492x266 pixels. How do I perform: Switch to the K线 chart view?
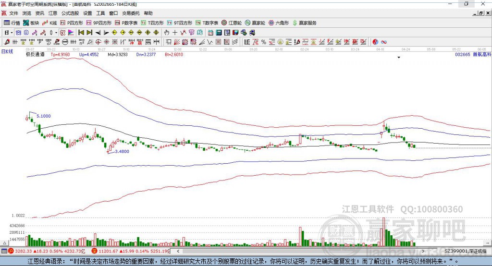[x=49, y=23]
